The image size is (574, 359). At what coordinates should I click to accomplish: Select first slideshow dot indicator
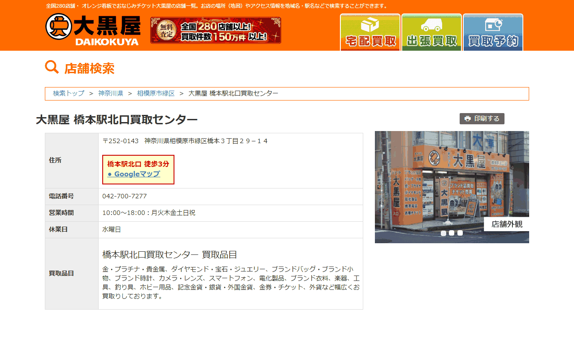pos(444,233)
